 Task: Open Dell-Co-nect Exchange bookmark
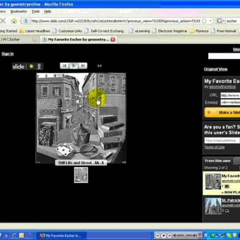click(105, 31)
